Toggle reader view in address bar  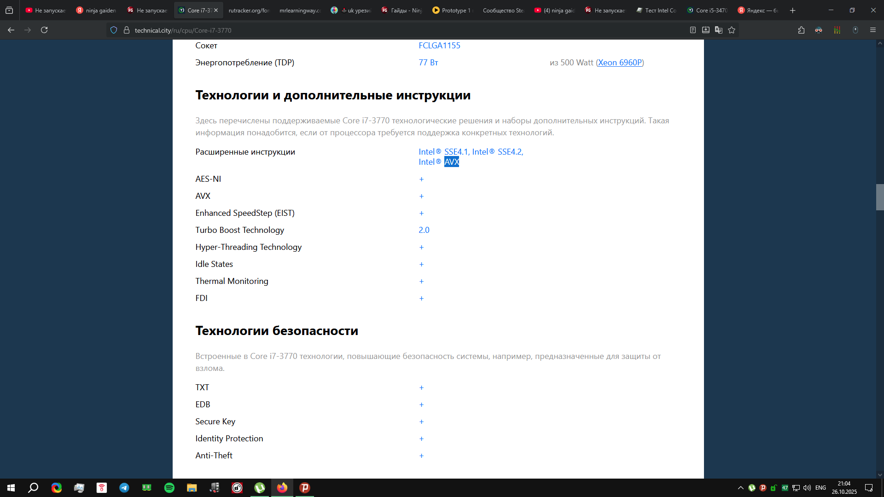point(692,30)
